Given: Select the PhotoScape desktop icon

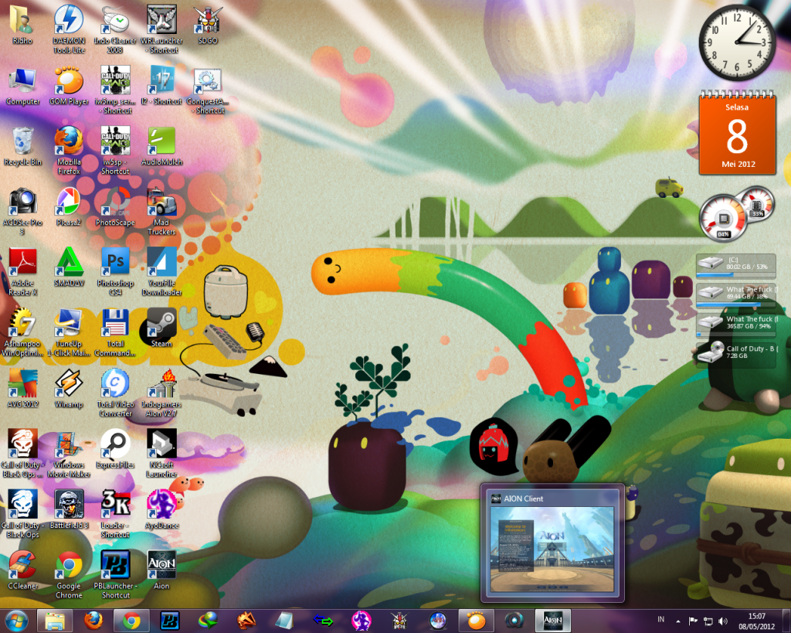Looking at the screenshot, I should (115, 207).
